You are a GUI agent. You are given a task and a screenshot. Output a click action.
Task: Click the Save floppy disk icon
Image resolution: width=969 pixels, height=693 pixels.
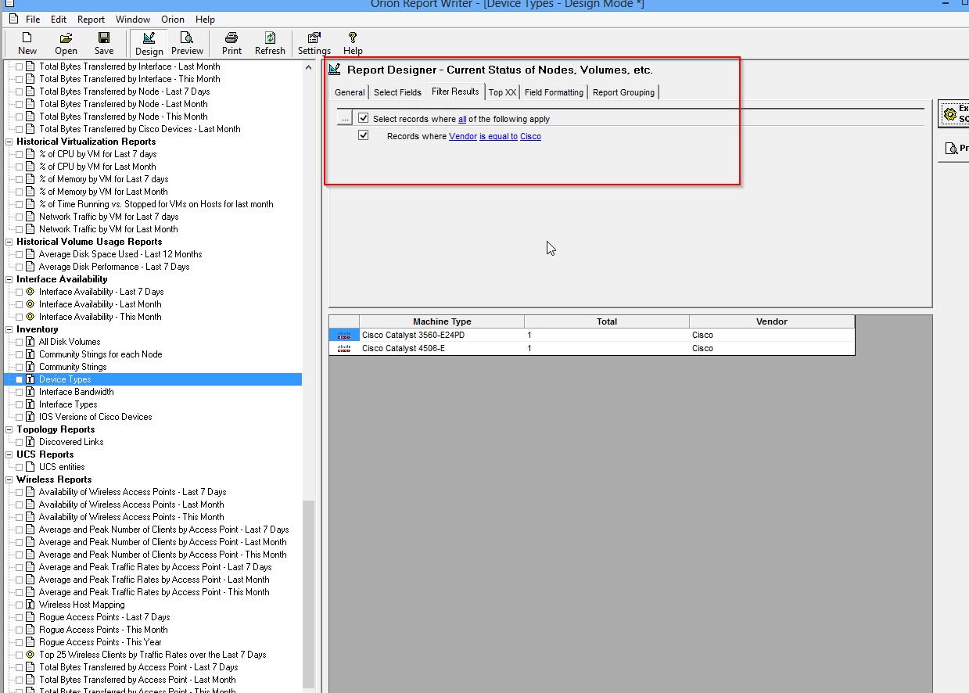click(104, 38)
